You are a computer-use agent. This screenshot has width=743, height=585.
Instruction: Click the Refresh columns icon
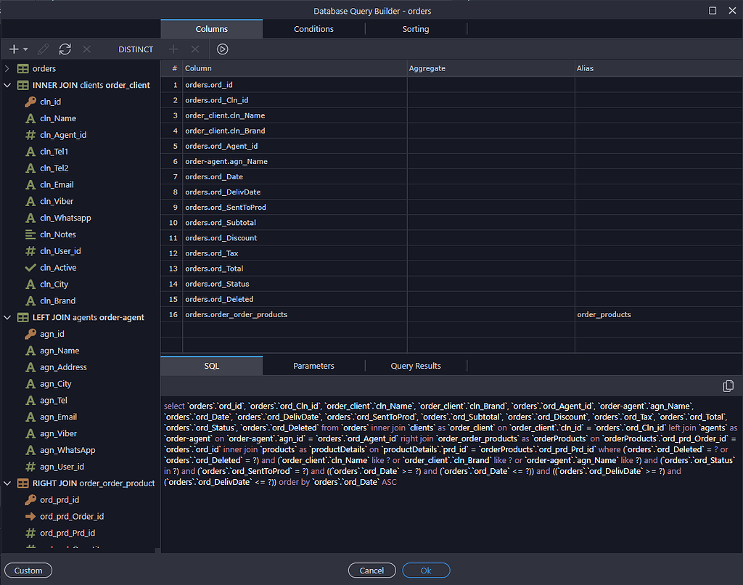point(65,49)
